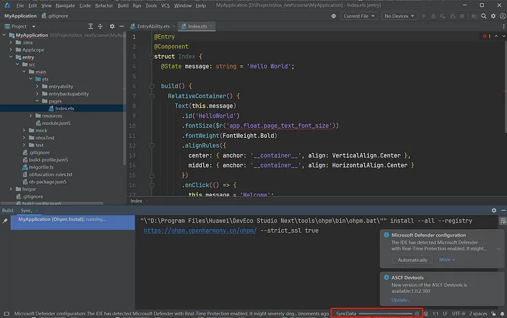Viewport: 507px width, 318px height.
Task: Expand the AppScope folder
Action: point(11,50)
